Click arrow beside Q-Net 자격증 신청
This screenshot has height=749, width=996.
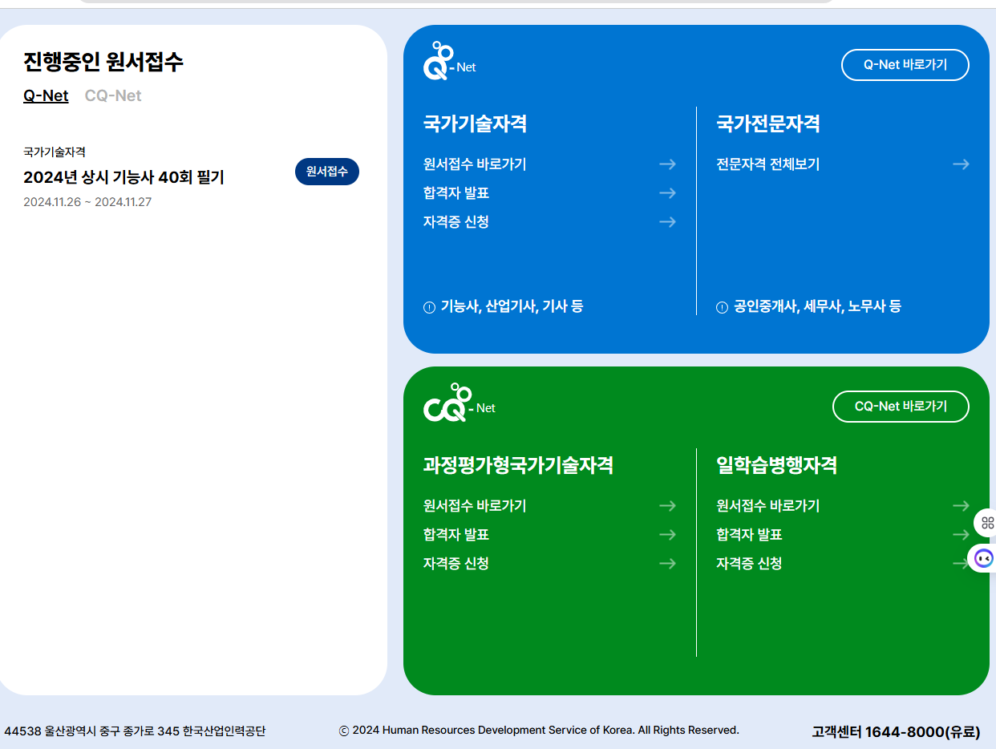tap(667, 222)
